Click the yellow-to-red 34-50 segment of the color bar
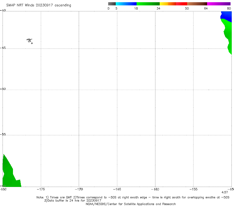The width and height of the screenshot is (234, 206). pyautogui.click(x=173, y=4)
